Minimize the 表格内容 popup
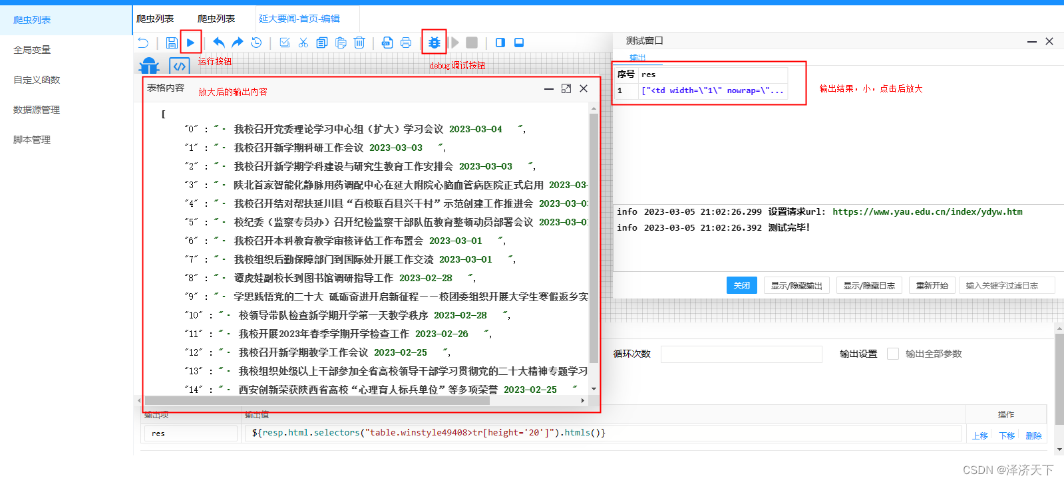The width and height of the screenshot is (1064, 482). pos(549,88)
